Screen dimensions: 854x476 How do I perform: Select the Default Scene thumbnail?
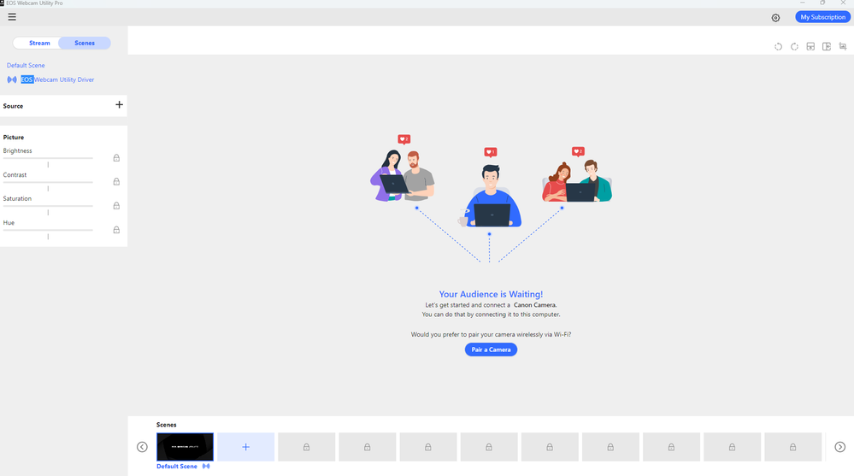point(185,447)
